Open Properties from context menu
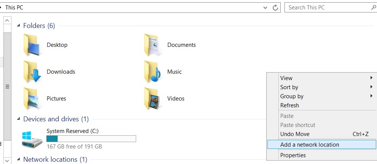 [x=322, y=155]
